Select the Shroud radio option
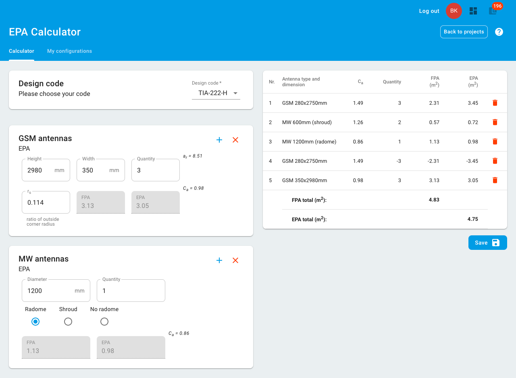This screenshot has height=378, width=516. click(68, 322)
